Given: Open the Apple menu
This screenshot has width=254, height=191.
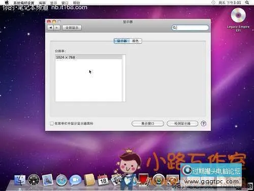Looking at the screenshot, I should [x=7, y=3].
